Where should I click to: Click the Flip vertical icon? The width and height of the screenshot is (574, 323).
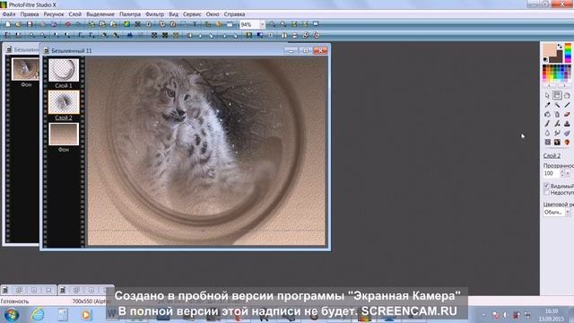[295, 35]
